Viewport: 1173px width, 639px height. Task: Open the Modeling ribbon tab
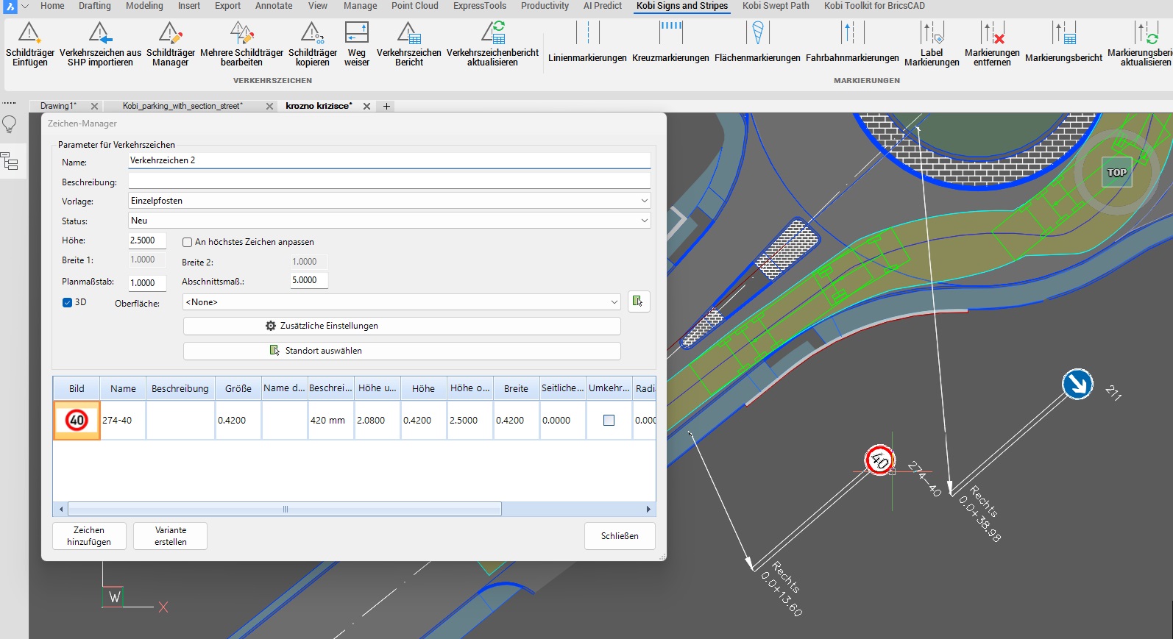[144, 6]
